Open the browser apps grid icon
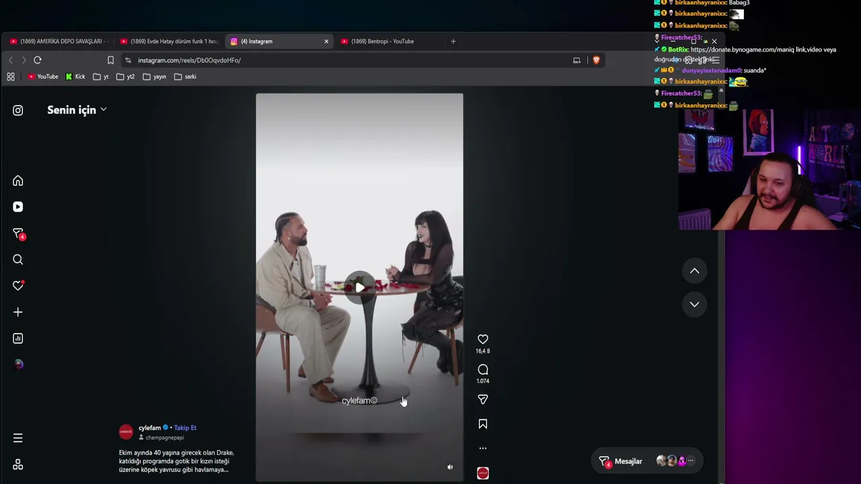The height and width of the screenshot is (484, 861). (x=11, y=77)
